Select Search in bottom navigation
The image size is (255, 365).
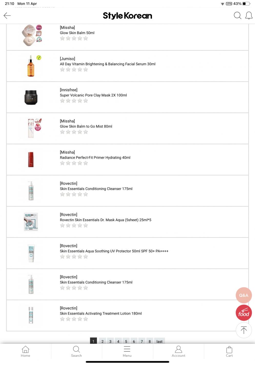click(76, 351)
